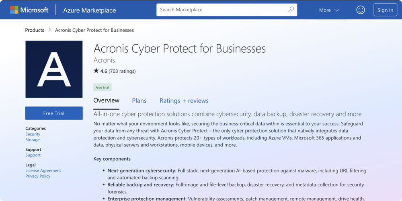The width and height of the screenshot is (402, 201).
Task: Click Acronis Cyber Protect for Businesses breadcrumb
Action: point(94,30)
